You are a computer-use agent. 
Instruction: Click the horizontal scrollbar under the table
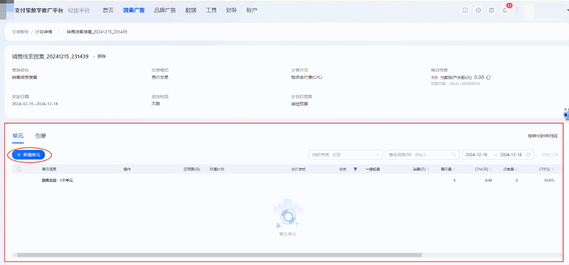click(219, 255)
